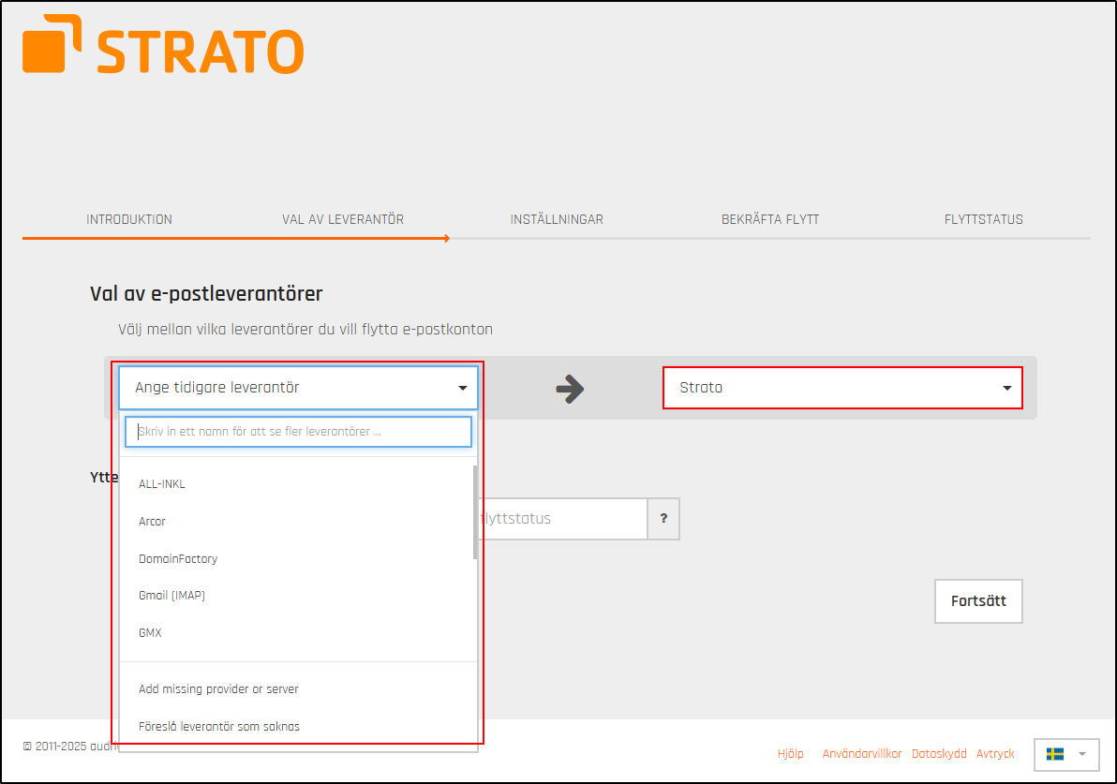Select Arcor from the provider list

152,522
